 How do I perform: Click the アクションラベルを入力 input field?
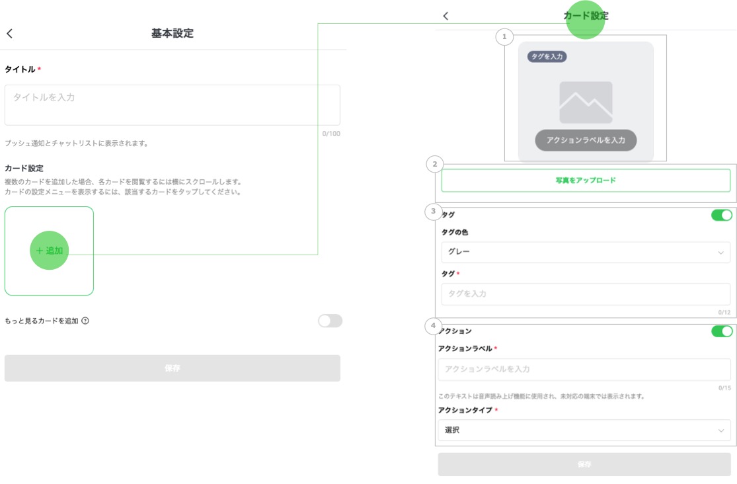tap(584, 369)
